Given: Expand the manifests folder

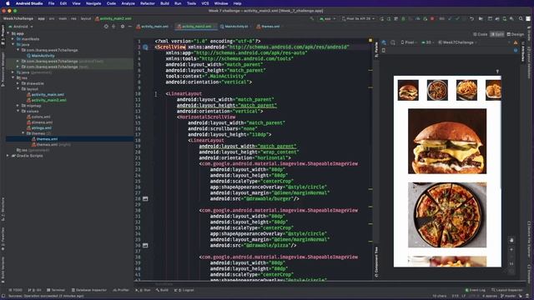Looking at the screenshot, I should pos(13,39).
